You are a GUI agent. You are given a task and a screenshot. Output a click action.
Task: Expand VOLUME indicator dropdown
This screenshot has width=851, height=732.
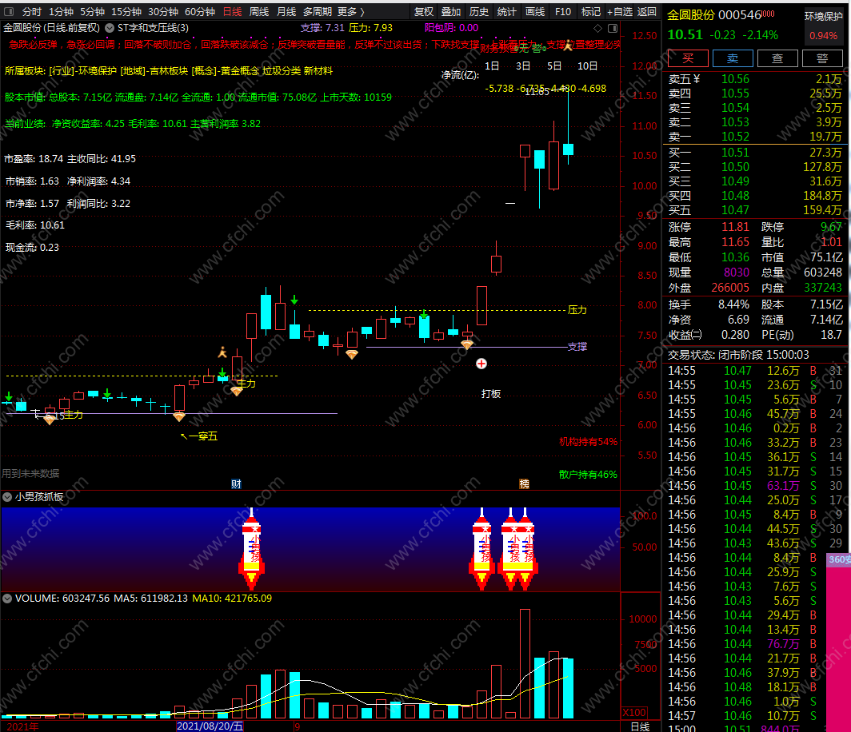click(x=7, y=598)
